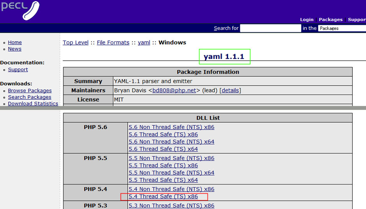366x209 pixels.
Task: Click the 'DLL List' table header
Action: 208,118
